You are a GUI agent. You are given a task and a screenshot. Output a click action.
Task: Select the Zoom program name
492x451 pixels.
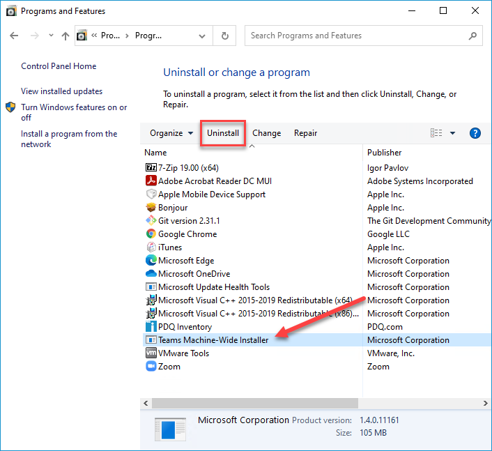169,367
